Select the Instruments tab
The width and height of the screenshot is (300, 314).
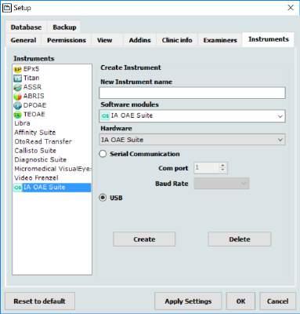point(269,39)
